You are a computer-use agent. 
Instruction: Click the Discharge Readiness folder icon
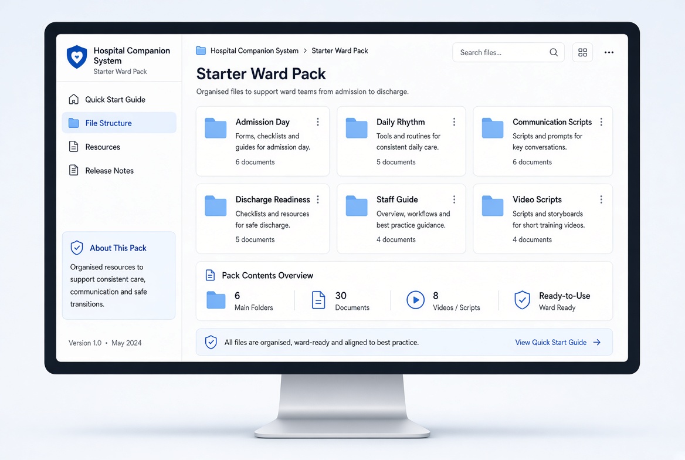click(x=215, y=206)
